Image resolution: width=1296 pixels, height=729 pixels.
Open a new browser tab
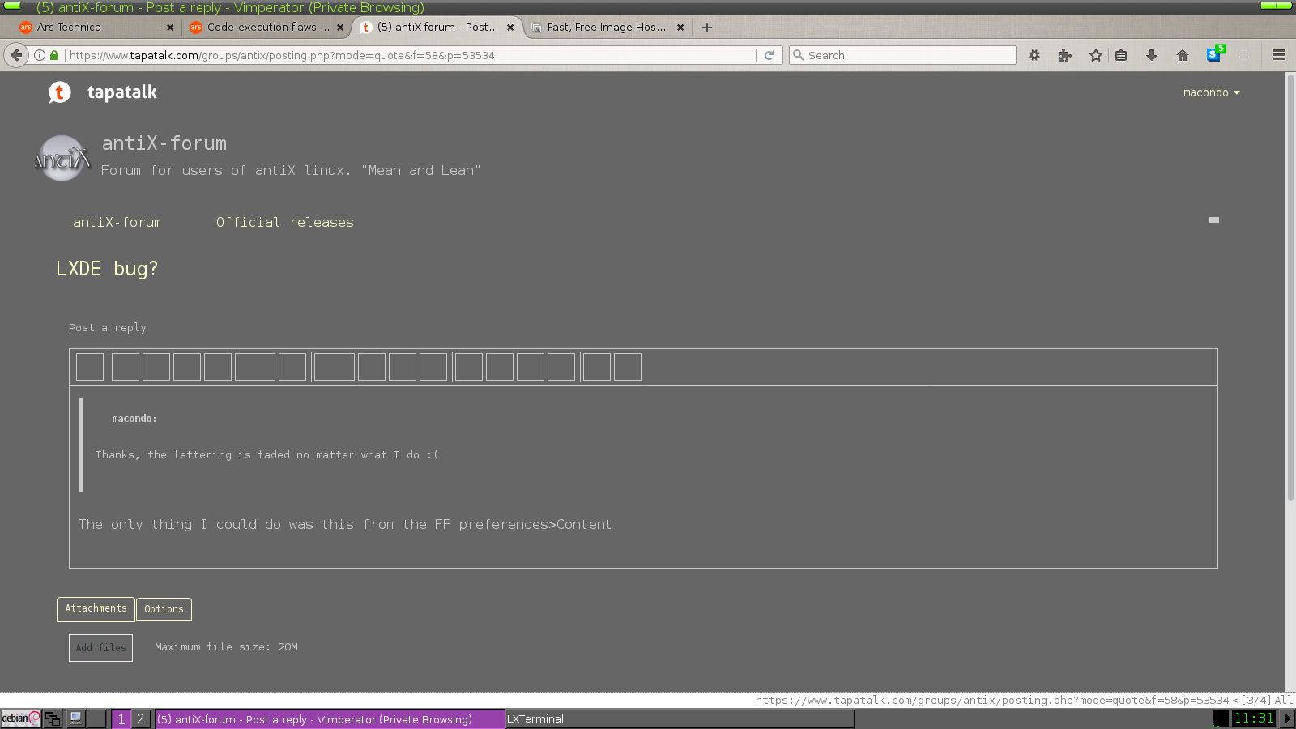(x=707, y=28)
